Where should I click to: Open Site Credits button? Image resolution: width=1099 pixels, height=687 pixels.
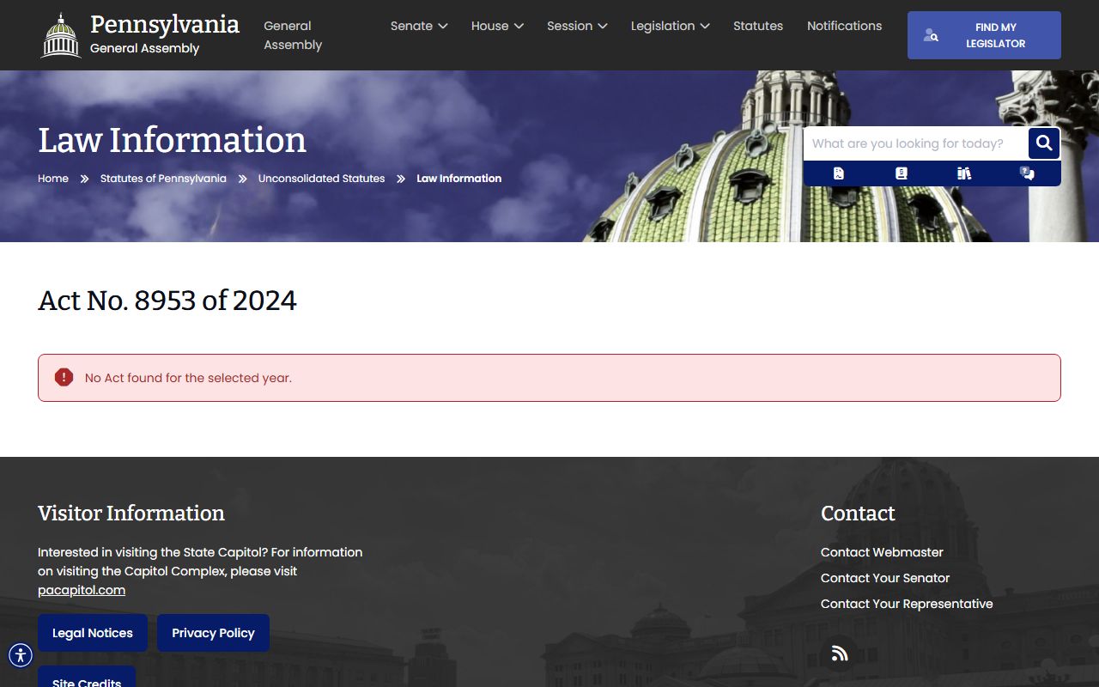tap(87, 678)
